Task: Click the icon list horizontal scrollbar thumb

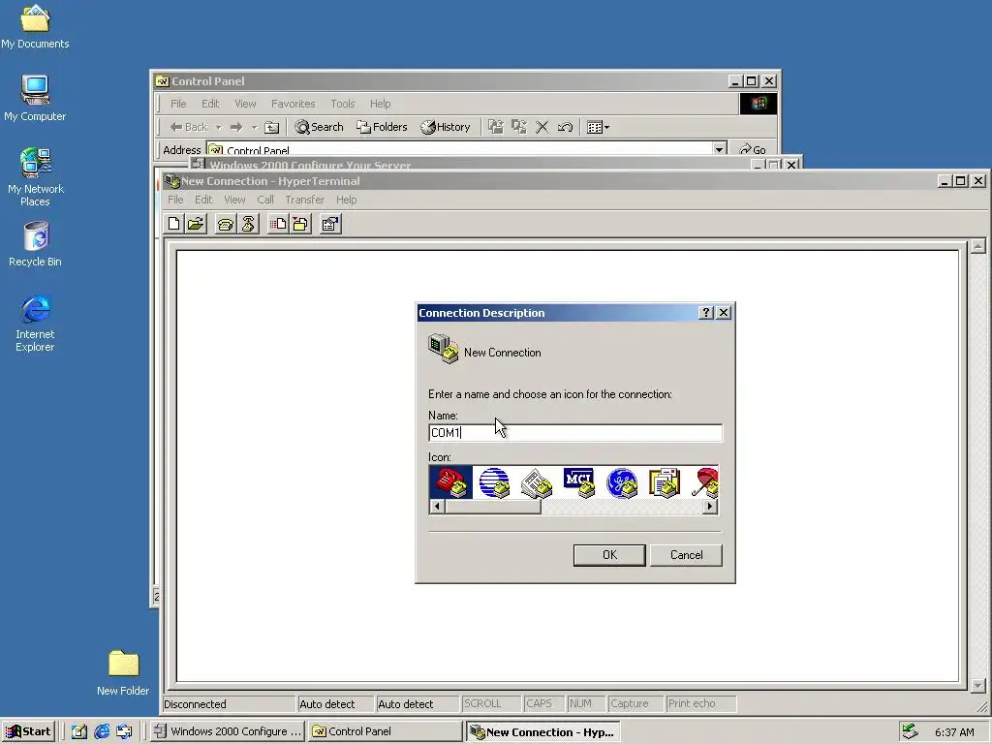Action: point(493,506)
